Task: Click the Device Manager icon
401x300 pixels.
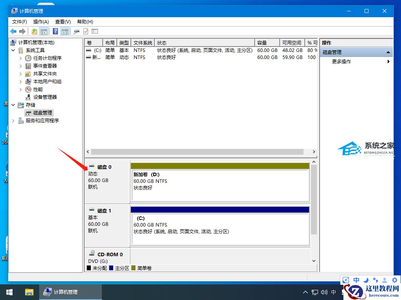Action: tap(28, 97)
